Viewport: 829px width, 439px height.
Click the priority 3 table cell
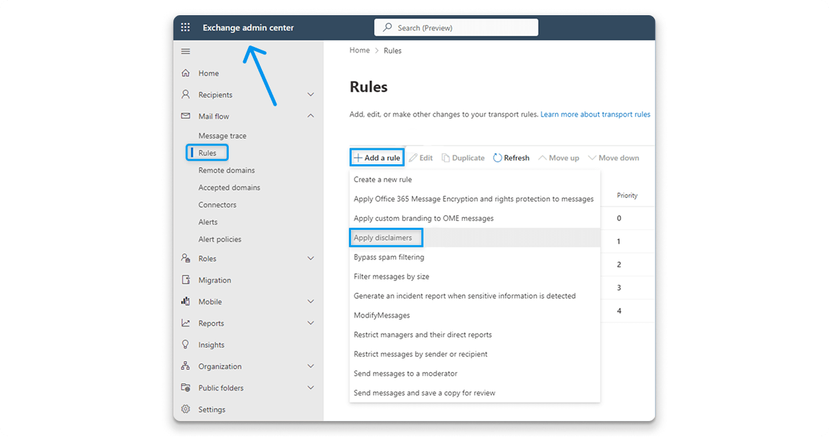pyautogui.click(x=619, y=287)
